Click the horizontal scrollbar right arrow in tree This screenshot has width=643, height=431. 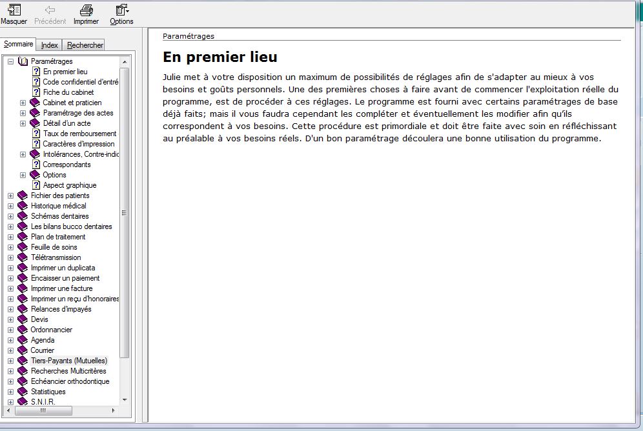[x=114, y=410]
